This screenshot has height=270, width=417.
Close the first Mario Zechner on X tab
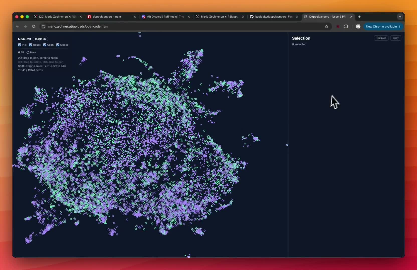[x=81, y=17]
